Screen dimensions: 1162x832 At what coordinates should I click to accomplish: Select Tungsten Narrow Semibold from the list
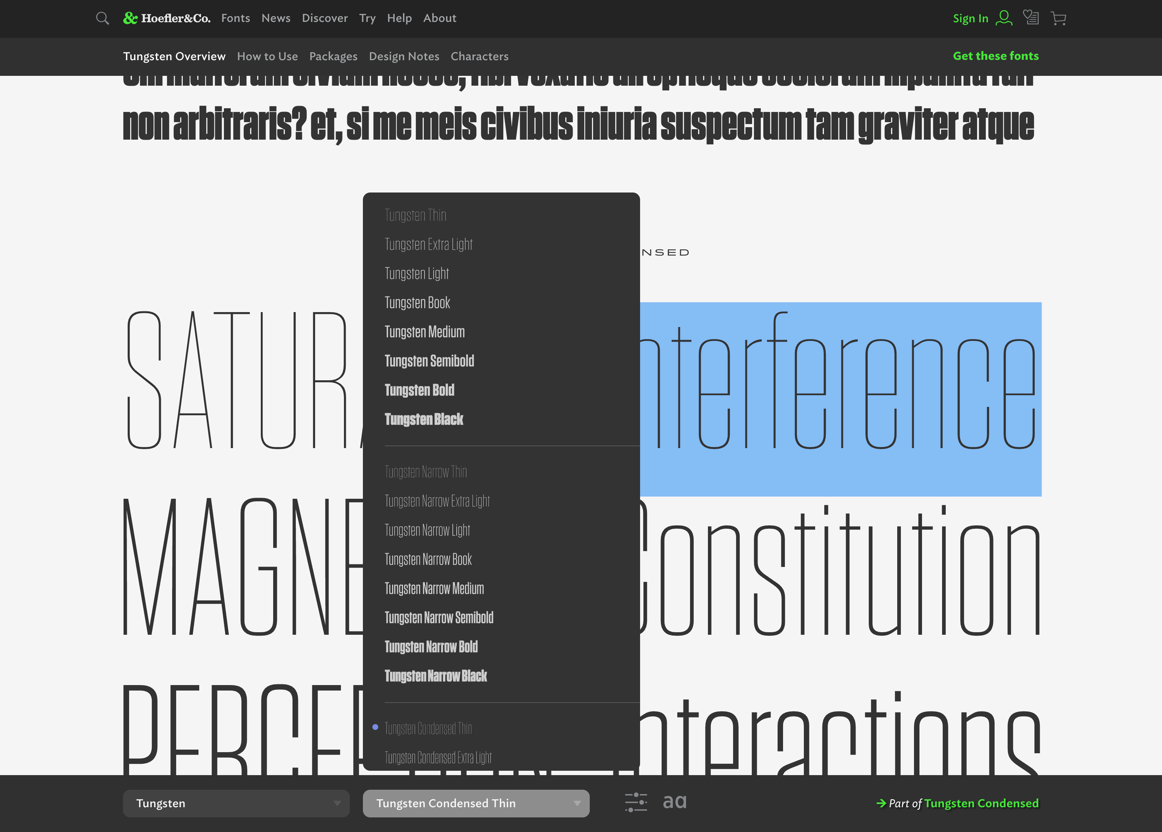click(x=439, y=618)
